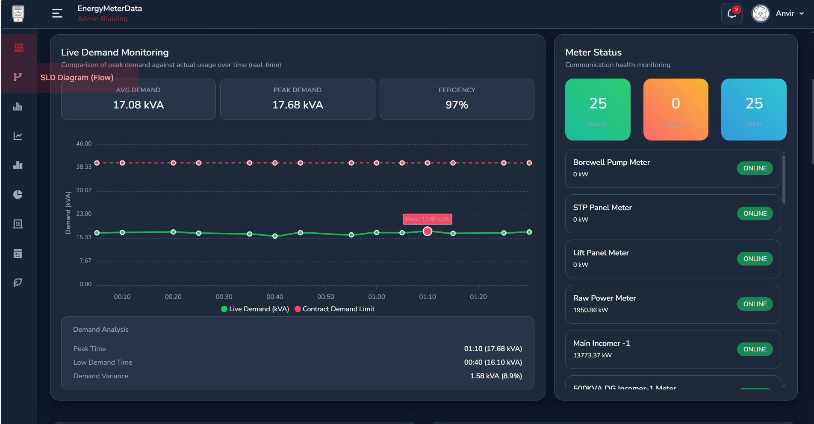This screenshot has width=814, height=424.
Task: Open the pie chart reports icon
Action: click(x=18, y=194)
